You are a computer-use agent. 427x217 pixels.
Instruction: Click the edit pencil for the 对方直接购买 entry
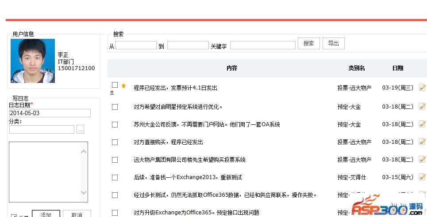point(422,142)
